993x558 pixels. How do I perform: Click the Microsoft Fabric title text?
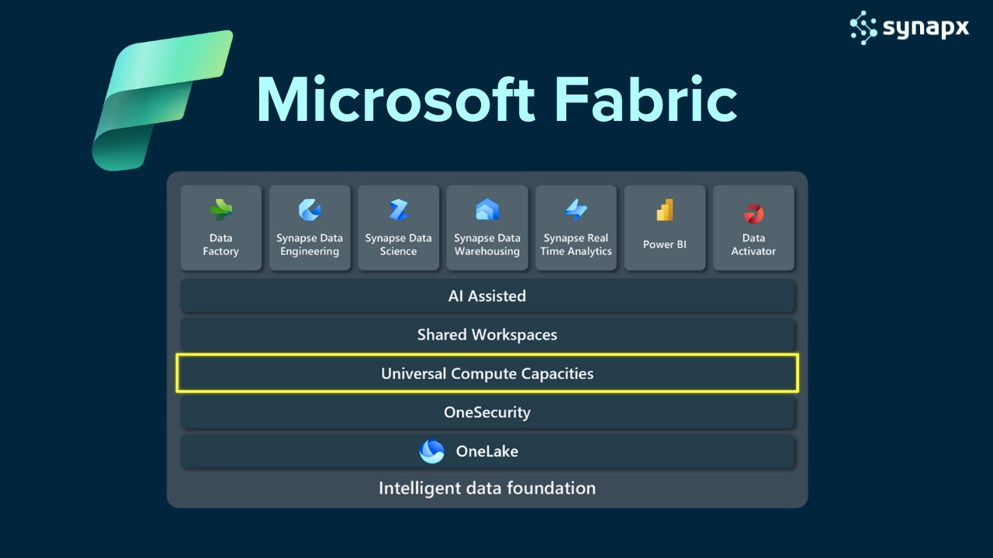pyautogui.click(x=496, y=100)
